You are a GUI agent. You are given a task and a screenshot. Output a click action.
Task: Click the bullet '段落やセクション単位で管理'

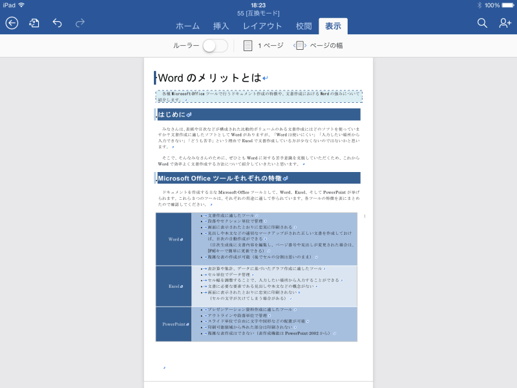tap(235, 221)
